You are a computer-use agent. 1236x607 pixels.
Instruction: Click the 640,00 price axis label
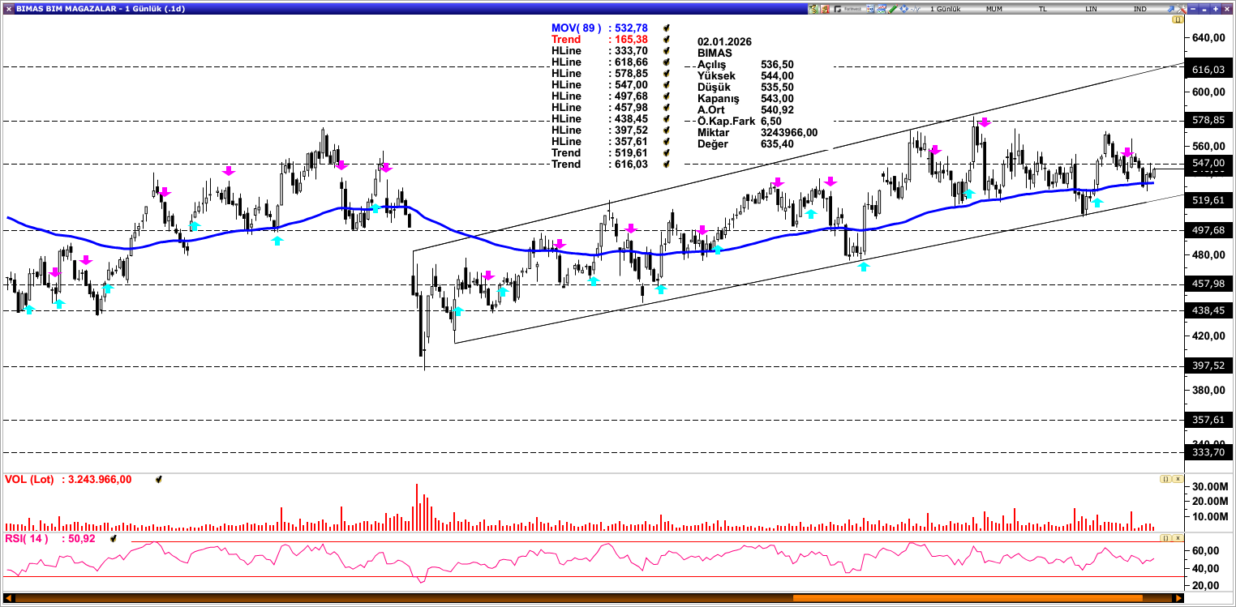[1208, 38]
